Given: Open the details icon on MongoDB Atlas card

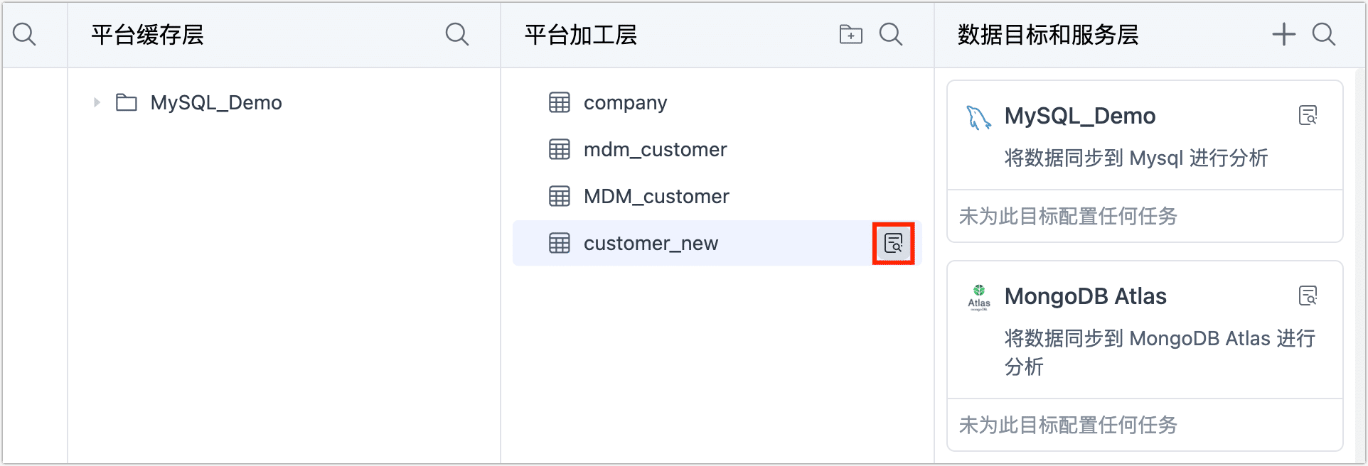Looking at the screenshot, I should (x=1308, y=296).
